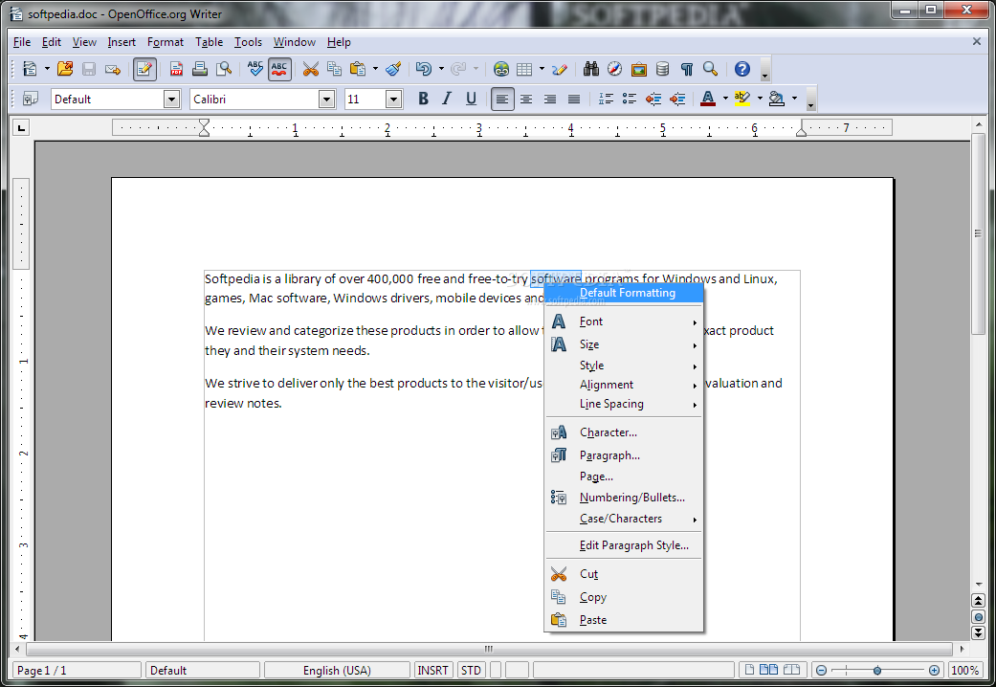This screenshot has width=996, height=687.
Task: Click the Paste icon in the toolbar
Action: point(358,69)
